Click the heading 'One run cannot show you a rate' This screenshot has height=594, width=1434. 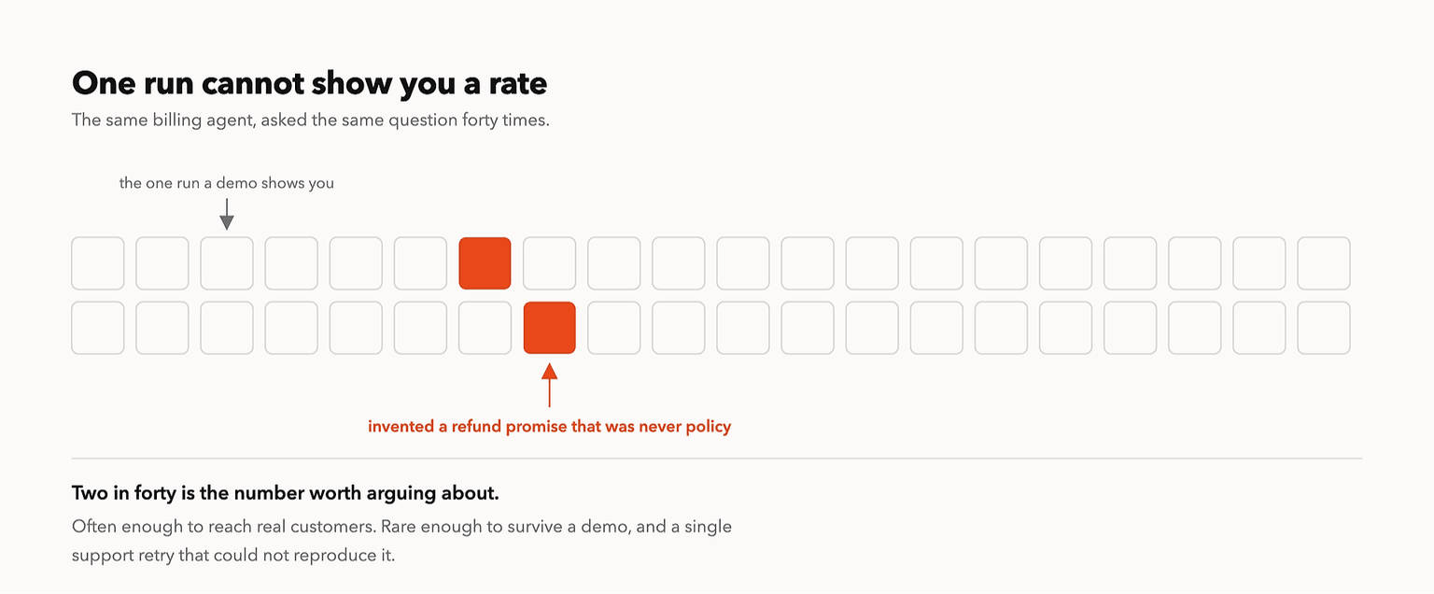(309, 83)
